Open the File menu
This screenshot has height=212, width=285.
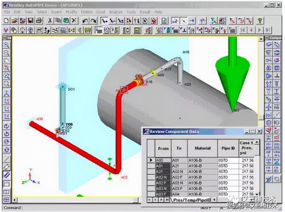coord(7,12)
